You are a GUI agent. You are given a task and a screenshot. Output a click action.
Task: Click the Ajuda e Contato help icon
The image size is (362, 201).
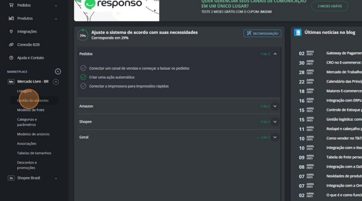point(11,58)
